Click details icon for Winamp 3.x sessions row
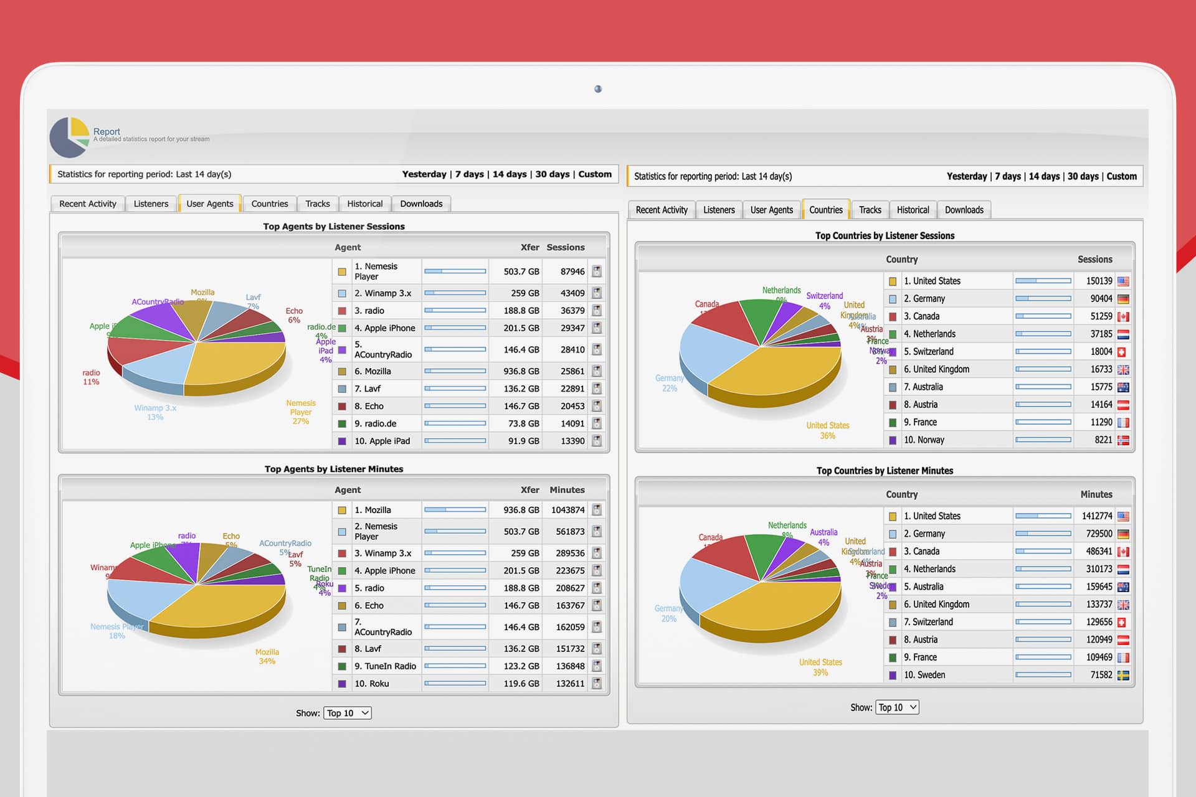This screenshot has width=1196, height=797. click(x=597, y=293)
